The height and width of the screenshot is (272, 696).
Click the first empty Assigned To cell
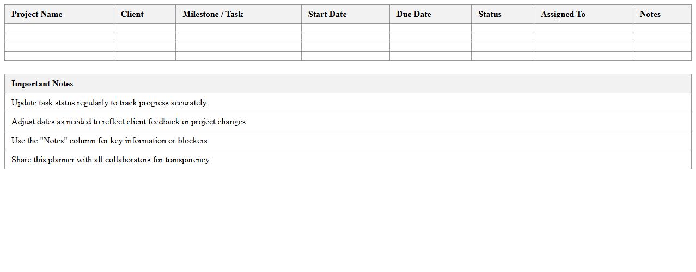(583, 28)
